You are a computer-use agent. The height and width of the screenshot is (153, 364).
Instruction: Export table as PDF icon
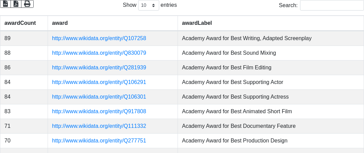[16, 4]
